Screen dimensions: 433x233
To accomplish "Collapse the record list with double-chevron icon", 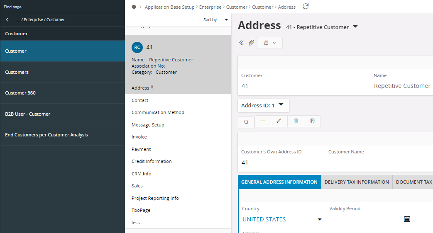I will coord(241,43).
